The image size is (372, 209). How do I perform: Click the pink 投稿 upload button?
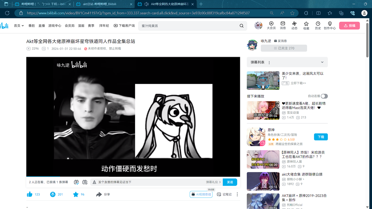tap(349, 26)
